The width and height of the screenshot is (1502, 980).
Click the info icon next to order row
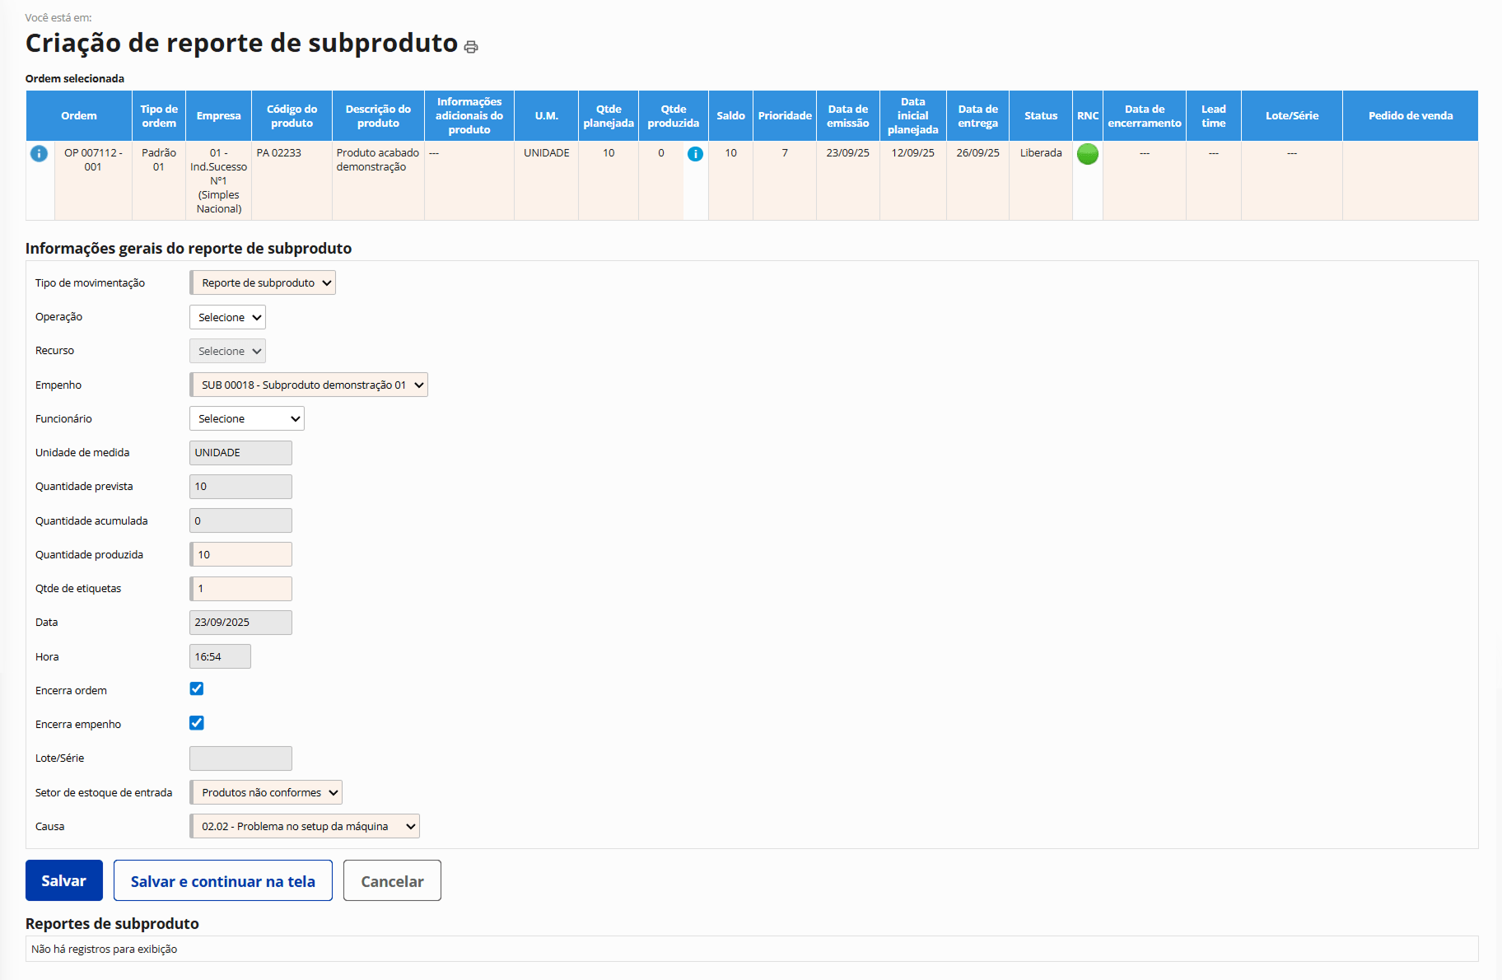tap(39, 154)
